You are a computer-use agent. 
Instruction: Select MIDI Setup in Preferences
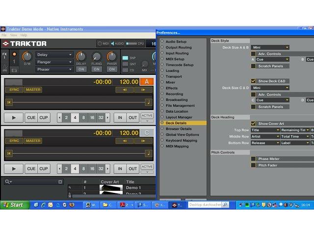pos(175,59)
